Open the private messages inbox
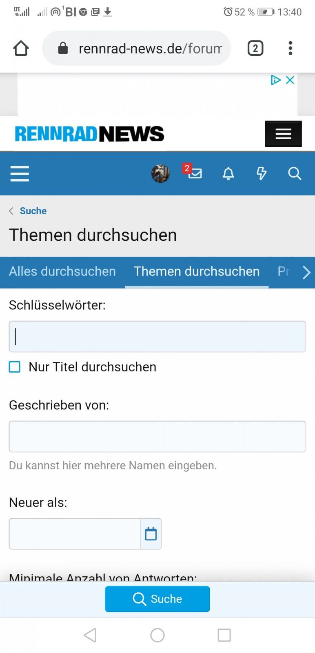315x653 pixels. (x=195, y=173)
